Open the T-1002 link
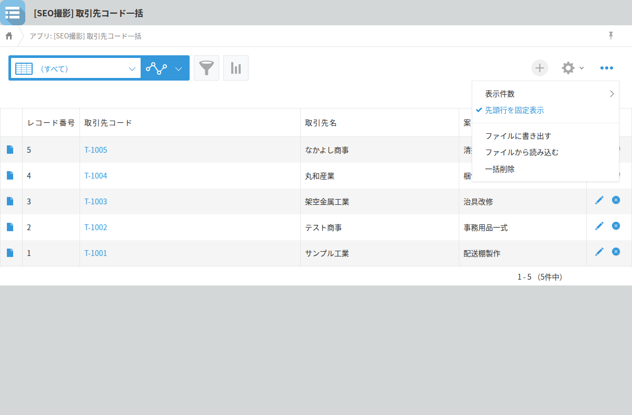Image resolution: width=632 pixels, height=415 pixels. [95, 228]
